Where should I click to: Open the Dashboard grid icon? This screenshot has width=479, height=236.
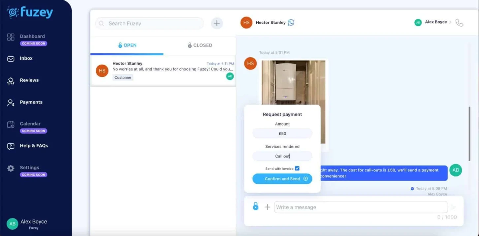click(11, 37)
